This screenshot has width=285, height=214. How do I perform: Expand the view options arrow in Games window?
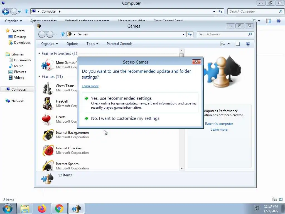point(229,44)
